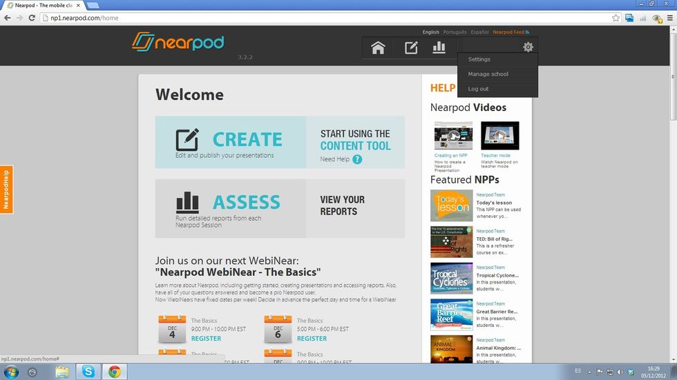Toggle the settings gear menu

coord(528,47)
